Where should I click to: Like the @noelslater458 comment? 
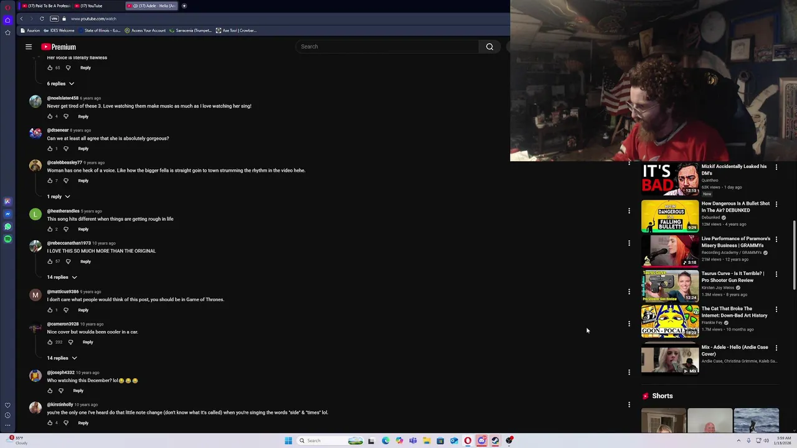[50, 116]
